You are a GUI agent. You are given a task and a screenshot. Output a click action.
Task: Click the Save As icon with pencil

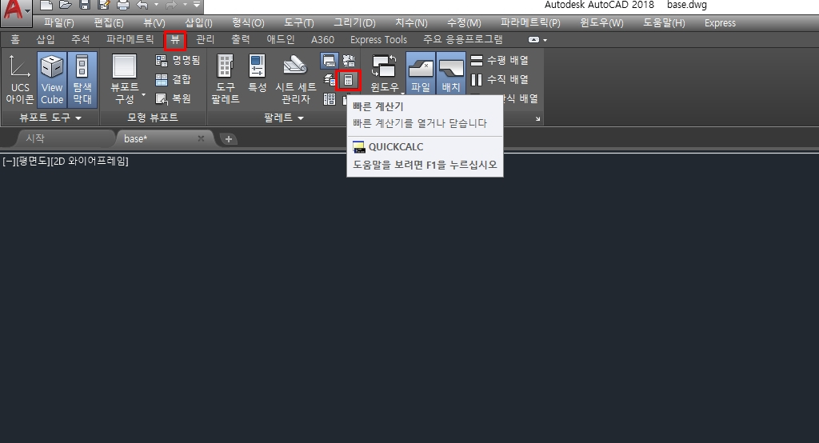(103, 6)
